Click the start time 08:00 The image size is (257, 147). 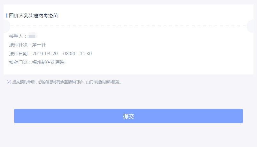point(69,54)
